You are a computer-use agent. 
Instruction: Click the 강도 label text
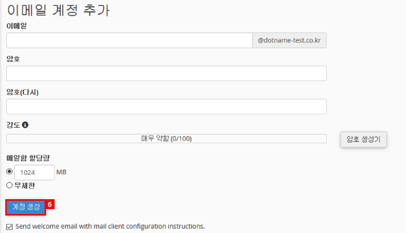coord(13,125)
